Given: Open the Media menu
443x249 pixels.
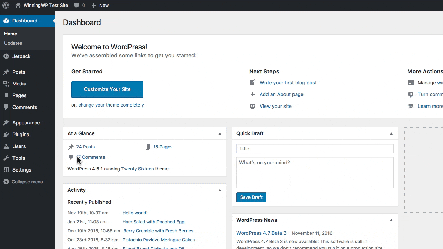Looking at the screenshot, I should (x=28, y=84).
